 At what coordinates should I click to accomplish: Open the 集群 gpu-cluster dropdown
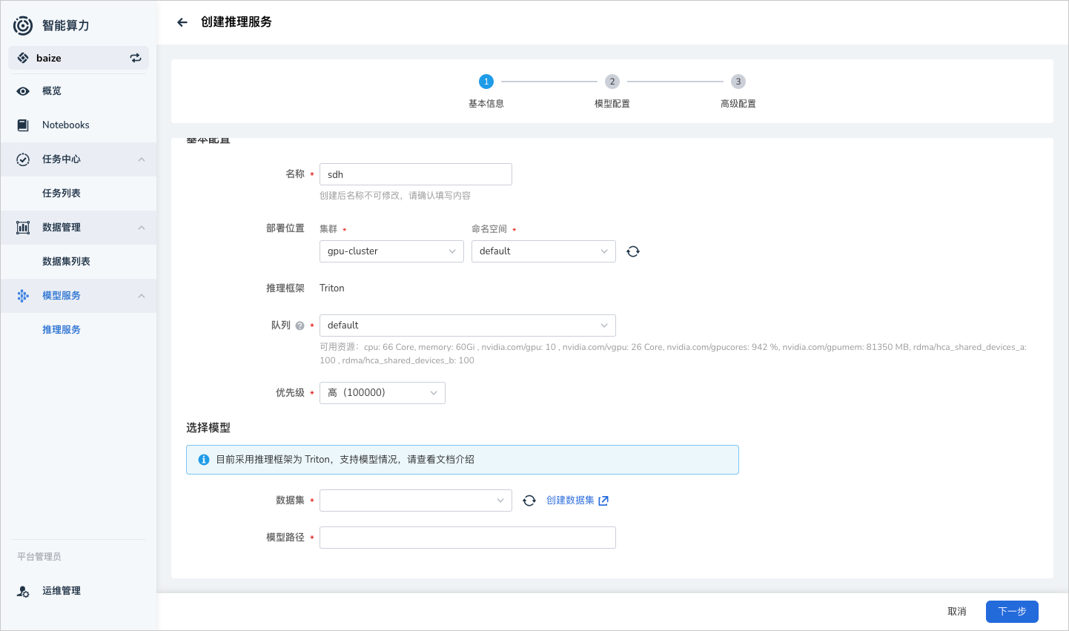(391, 251)
